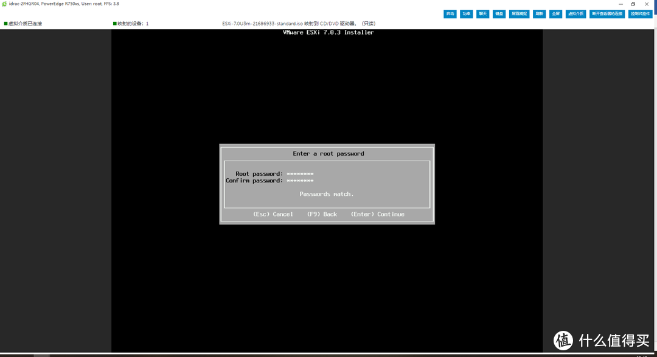Open the 功率 (Power) controls
This screenshot has height=357, width=657.
click(x=467, y=14)
